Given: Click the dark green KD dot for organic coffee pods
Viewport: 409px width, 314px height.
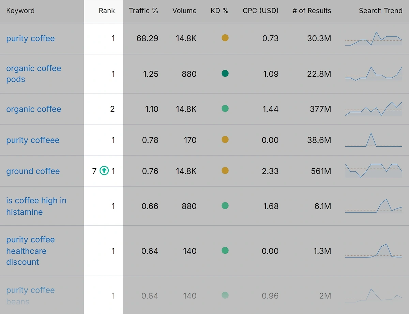Looking at the screenshot, I should (225, 73).
